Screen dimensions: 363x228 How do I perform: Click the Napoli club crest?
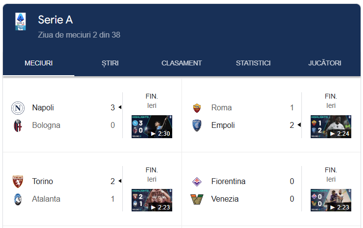[18, 108]
